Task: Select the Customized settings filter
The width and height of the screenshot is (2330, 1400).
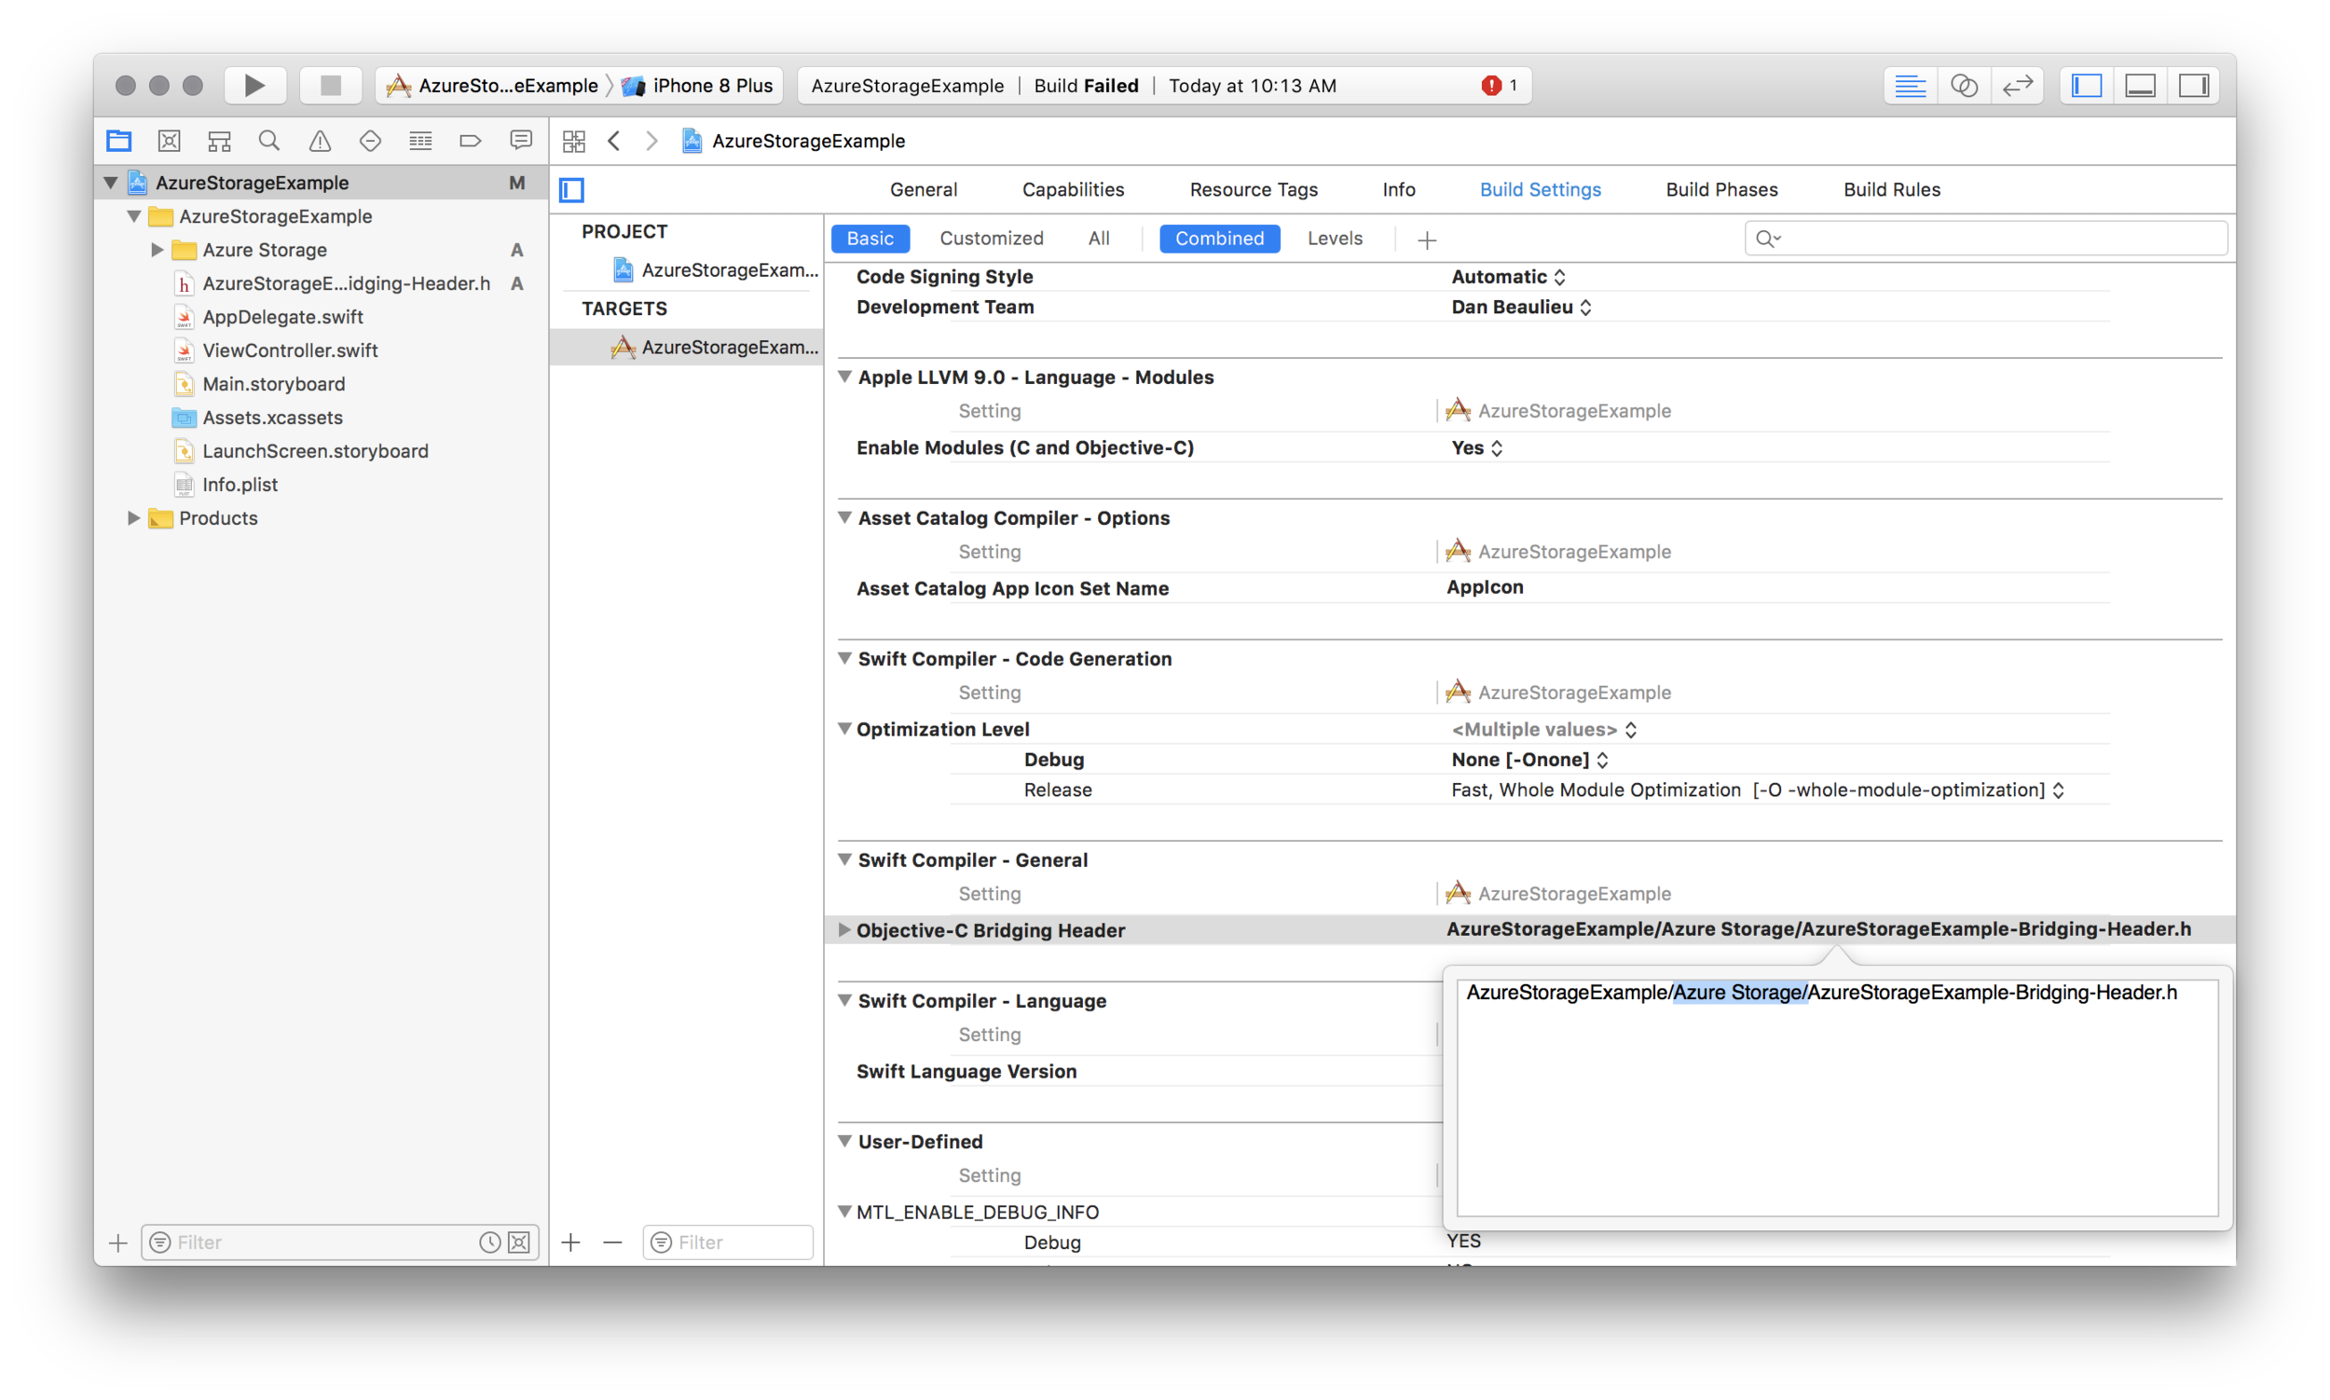Action: (991, 238)
